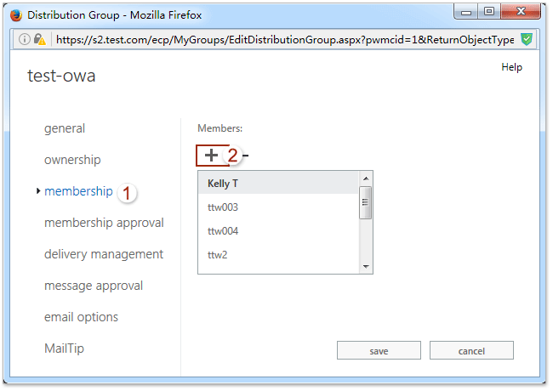Open membership approval settings
The height and width of the screenshot is (391, 553).
click(x=104, y=223)
